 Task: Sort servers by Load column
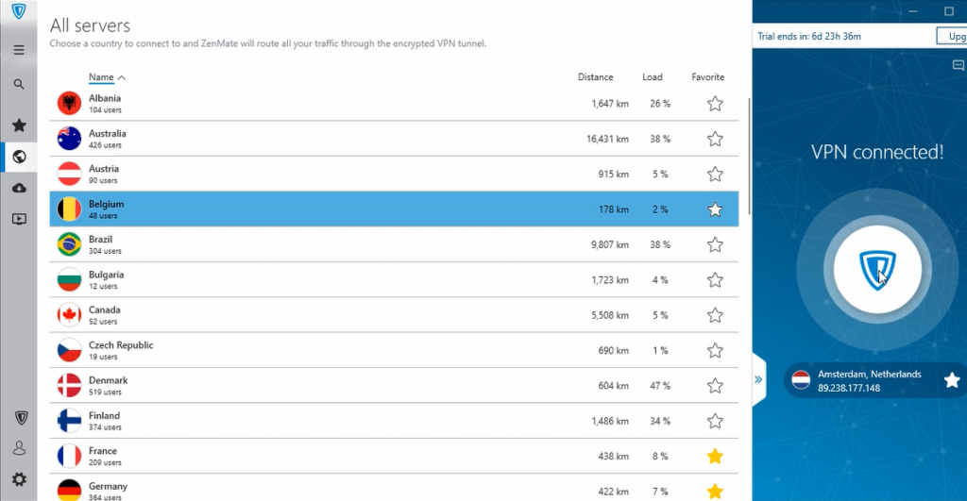[652, 77]
